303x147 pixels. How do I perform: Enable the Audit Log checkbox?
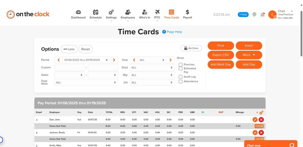click(x=181, y=77)
